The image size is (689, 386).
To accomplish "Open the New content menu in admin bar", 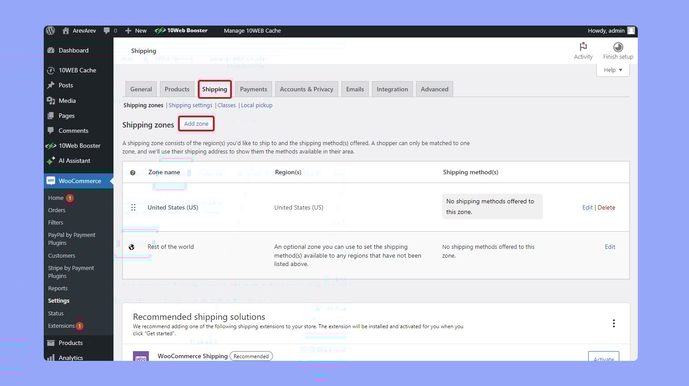I will tap(136, 30).
